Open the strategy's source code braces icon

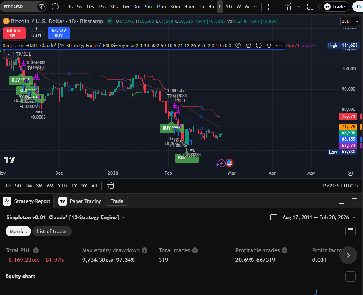(259, 45)
